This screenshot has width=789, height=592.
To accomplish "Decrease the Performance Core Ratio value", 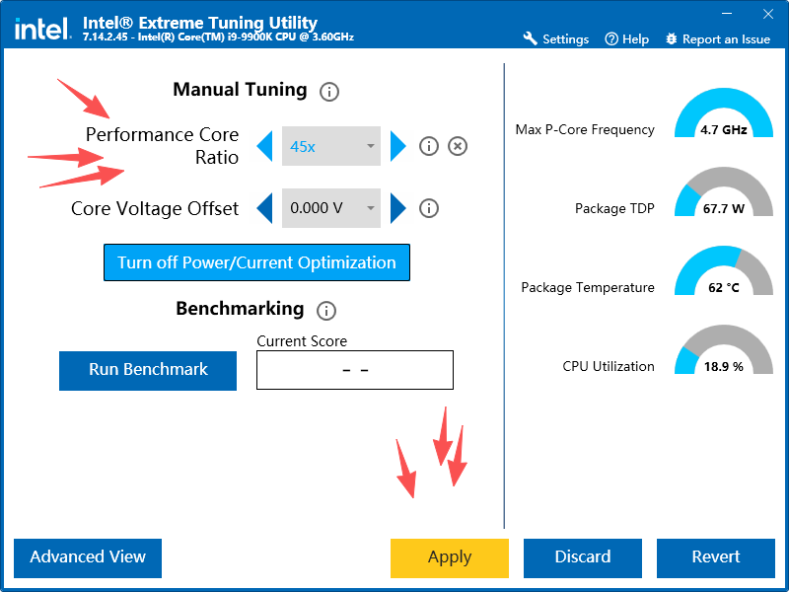I will pos(265,146).
